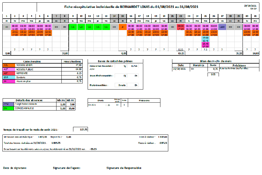Click the weekly total 35,50
This screenshot has height=175, width=262.
(239, 53)
